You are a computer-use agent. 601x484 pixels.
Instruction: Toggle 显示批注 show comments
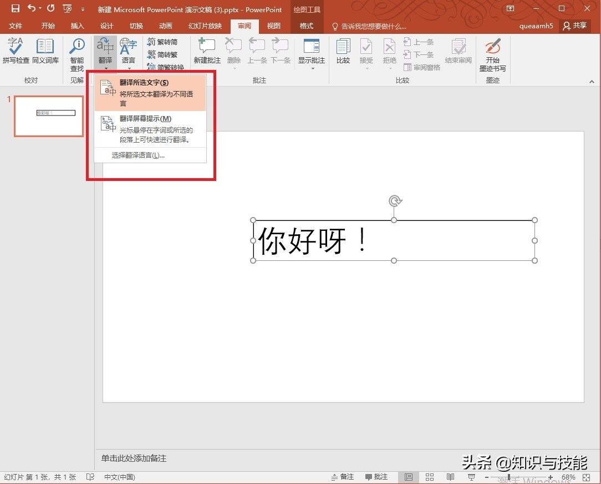click(311, 51)
